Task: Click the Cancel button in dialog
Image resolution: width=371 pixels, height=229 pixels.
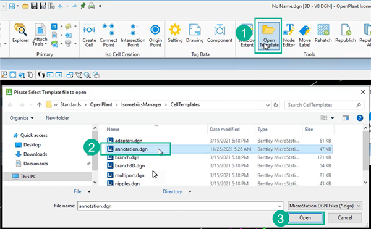Action: point(344,218)
